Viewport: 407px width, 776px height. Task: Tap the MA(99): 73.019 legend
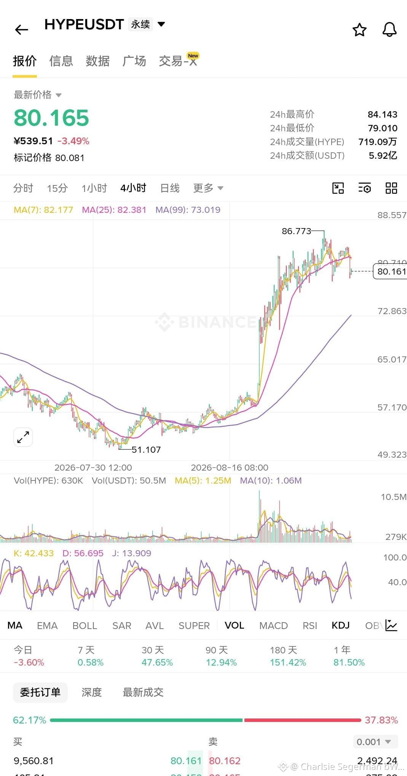(x=188, y=210)
